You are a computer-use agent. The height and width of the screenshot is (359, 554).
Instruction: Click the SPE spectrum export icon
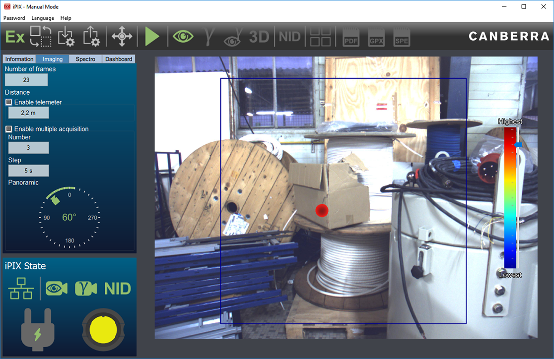pos(402,36)
